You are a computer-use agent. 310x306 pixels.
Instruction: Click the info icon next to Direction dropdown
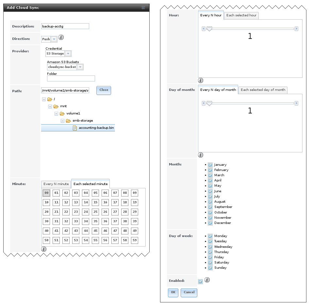coord(61,37)
